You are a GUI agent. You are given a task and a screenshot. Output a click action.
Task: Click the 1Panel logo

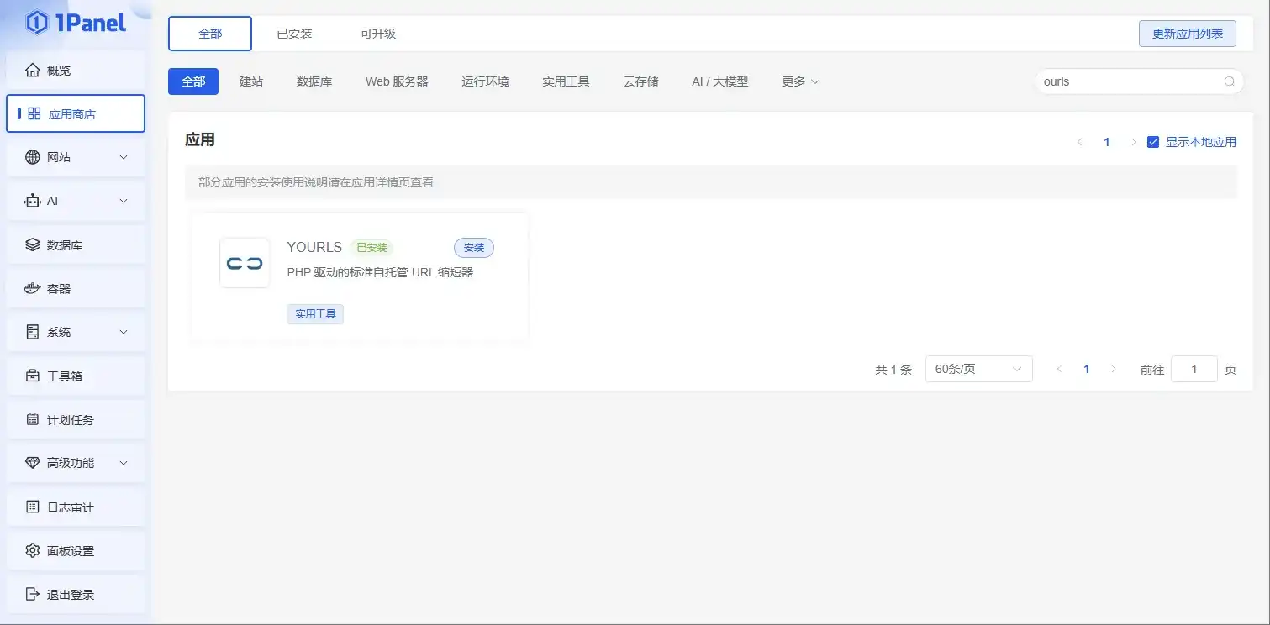(x=76, y=23)
